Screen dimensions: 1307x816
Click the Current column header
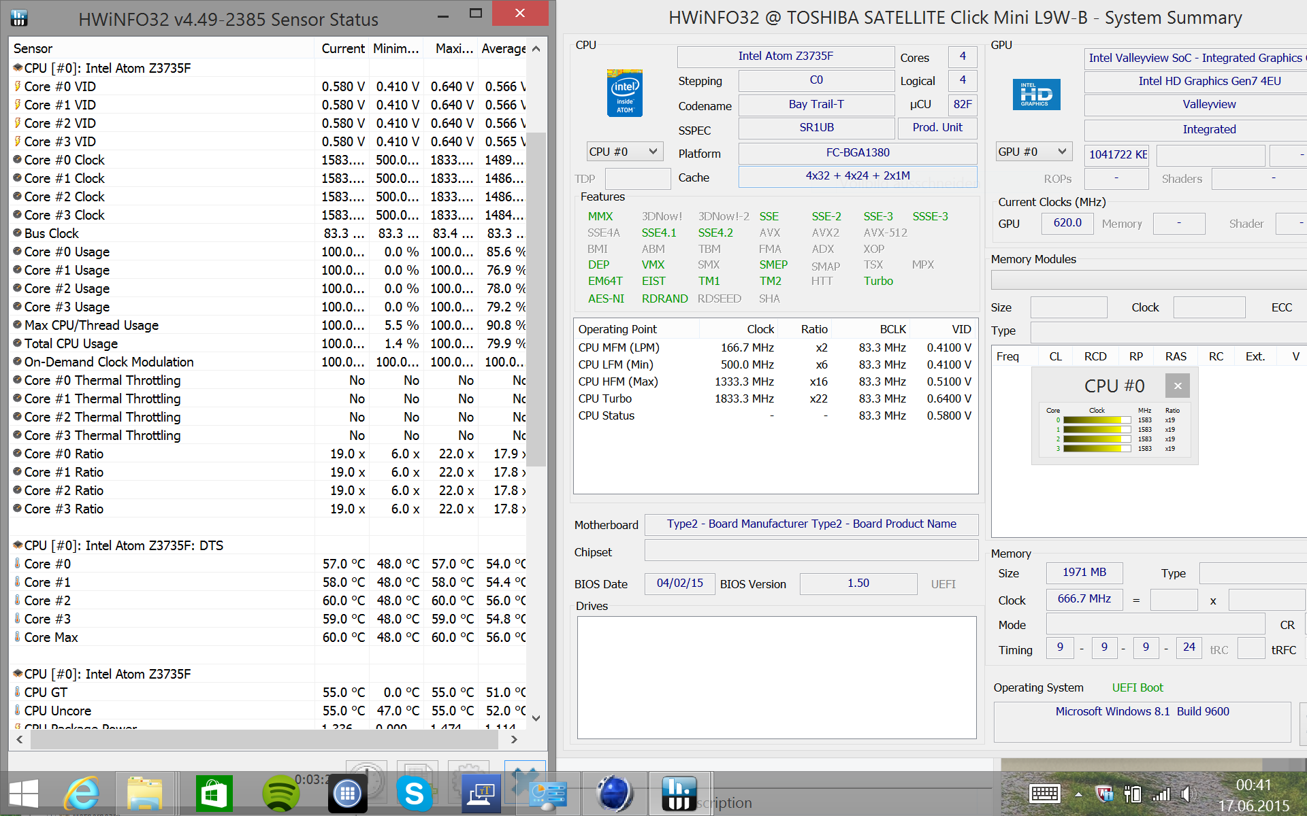tap(342, 48)
